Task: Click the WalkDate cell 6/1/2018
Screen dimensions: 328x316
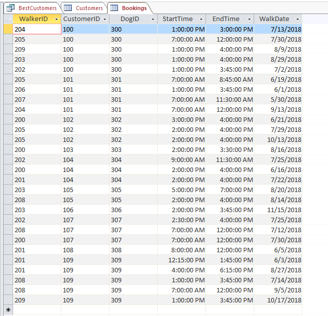Action: pyautogui.click(x=278, y=89)
